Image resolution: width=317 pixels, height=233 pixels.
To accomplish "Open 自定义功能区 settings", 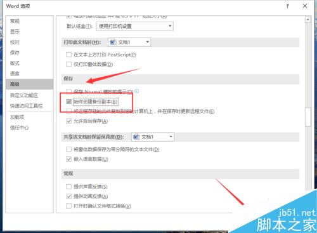I will [x=24, y=95].
